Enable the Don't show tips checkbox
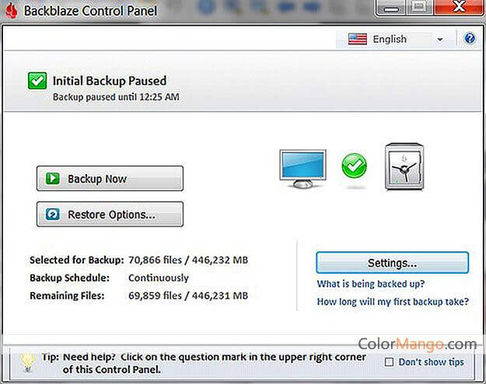 point(390,361)
